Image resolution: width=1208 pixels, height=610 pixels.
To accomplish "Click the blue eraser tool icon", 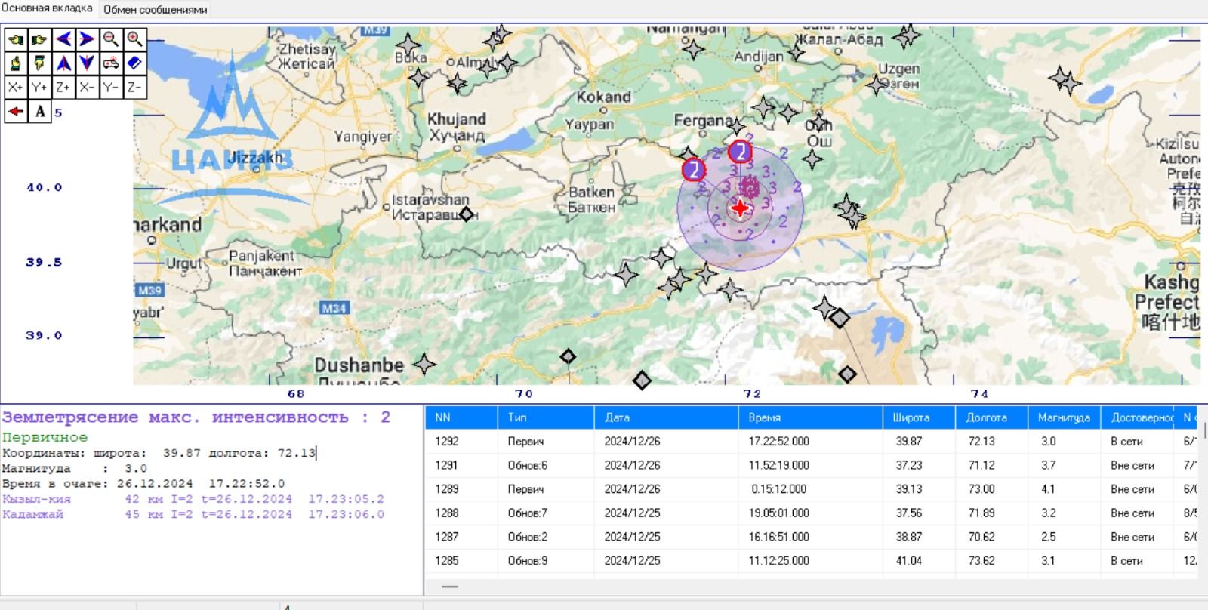I will click(134, 63).
